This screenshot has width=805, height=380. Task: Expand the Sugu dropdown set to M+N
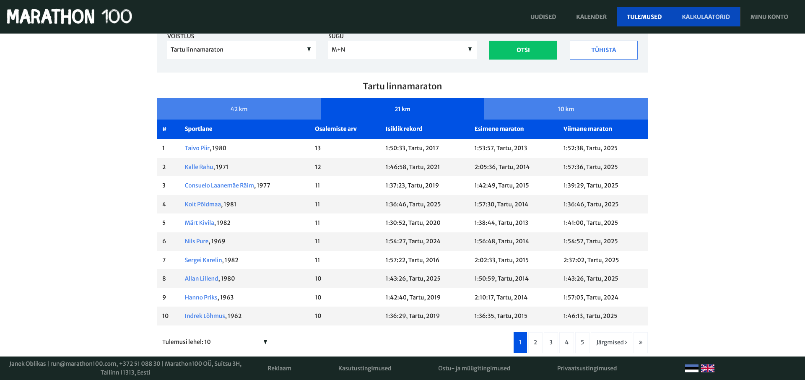[402, 49]
